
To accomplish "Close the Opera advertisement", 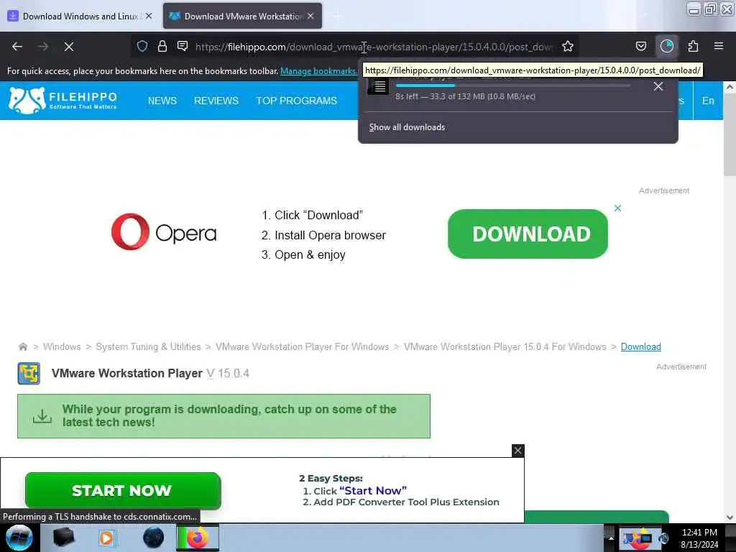I will point(617,208).
